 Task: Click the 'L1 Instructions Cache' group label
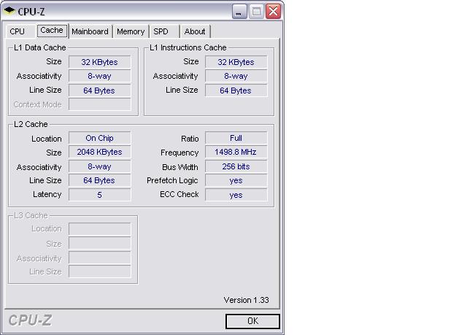click(x=188, y=47)
